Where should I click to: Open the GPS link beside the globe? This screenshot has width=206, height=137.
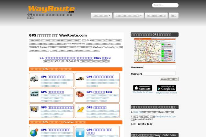[55, 130]
